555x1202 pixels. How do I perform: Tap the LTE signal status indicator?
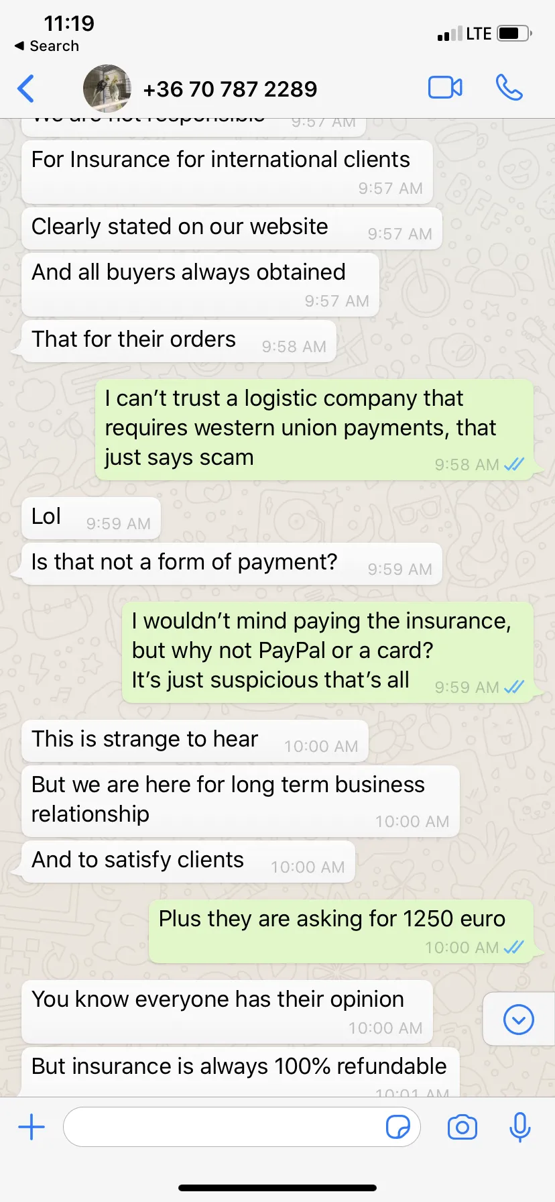coord(479,34)
